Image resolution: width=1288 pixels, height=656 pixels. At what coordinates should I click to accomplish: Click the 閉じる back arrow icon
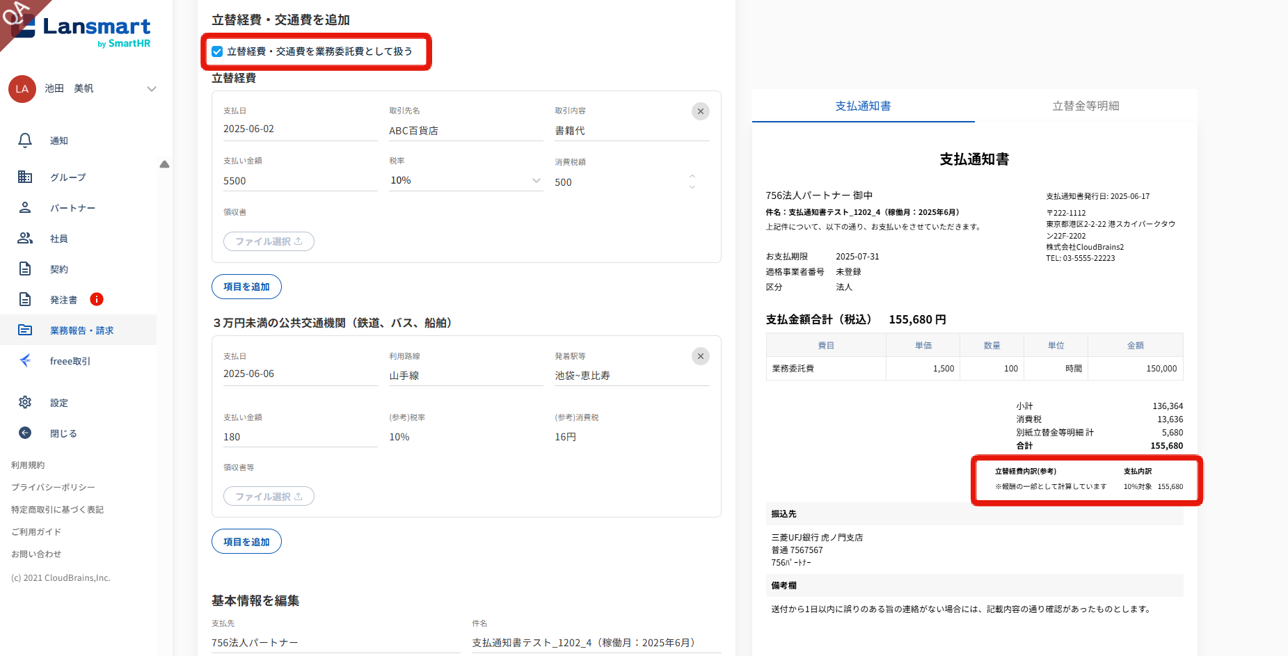point(25,433)
